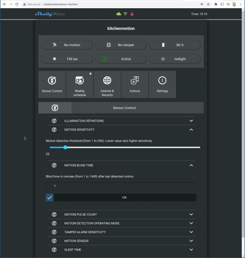The height and width of the screenshot is (258, 245).
Task: Open the browser extensions puzzle icon
Action: click(x=216, y=4)
